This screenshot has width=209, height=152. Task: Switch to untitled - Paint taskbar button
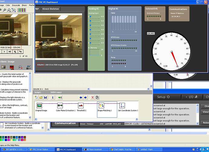149,150
